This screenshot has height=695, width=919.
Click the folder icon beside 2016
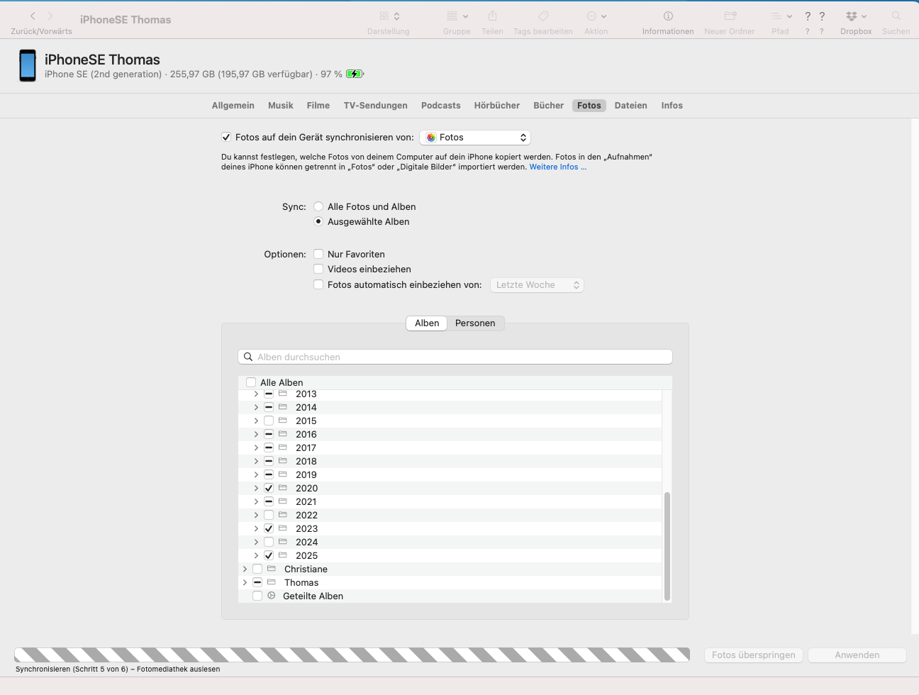click(x=283, y=434)
